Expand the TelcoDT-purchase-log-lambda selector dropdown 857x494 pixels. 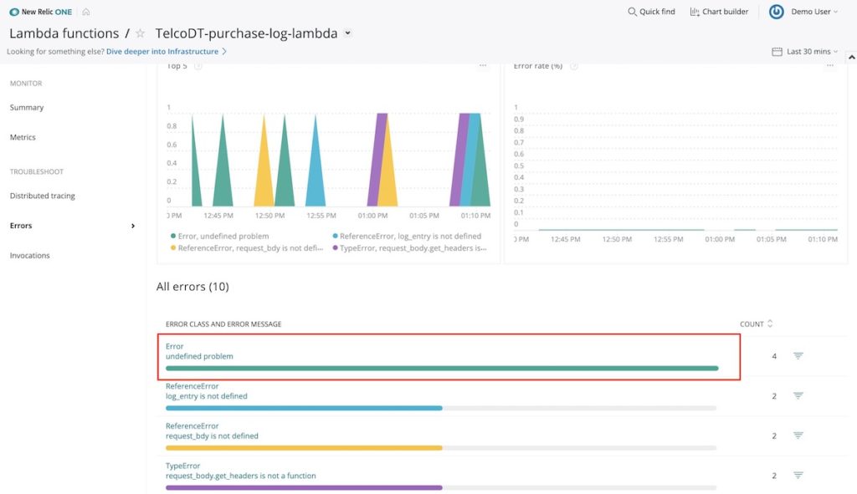(x=347, y=33)
